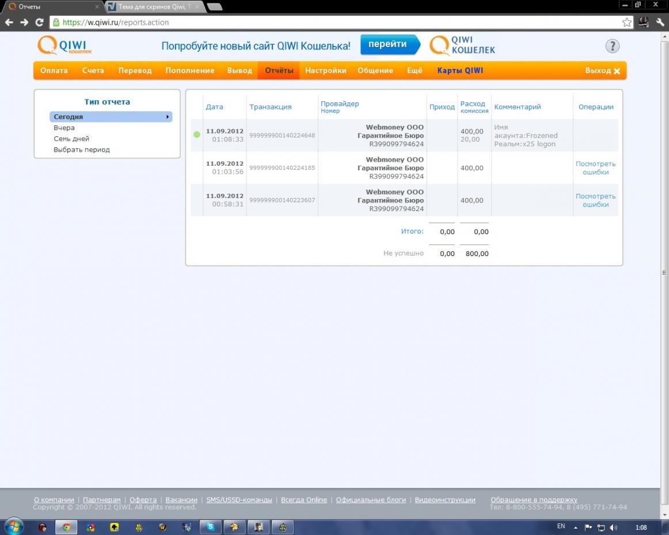The width and height of the screenshot is (669, 535).
Task: Click Посмотреть ошибки for the 01:03:56 transaction
Action: point(595,168)
